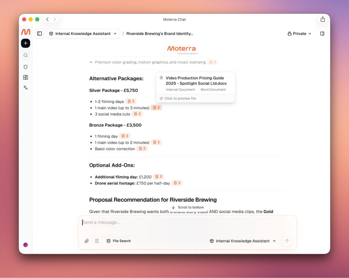The width and height of the screenshot is (349, 278).
Task: Expand the Internal Knowledge Assistant dropdown at top
Action: point(83,34)
